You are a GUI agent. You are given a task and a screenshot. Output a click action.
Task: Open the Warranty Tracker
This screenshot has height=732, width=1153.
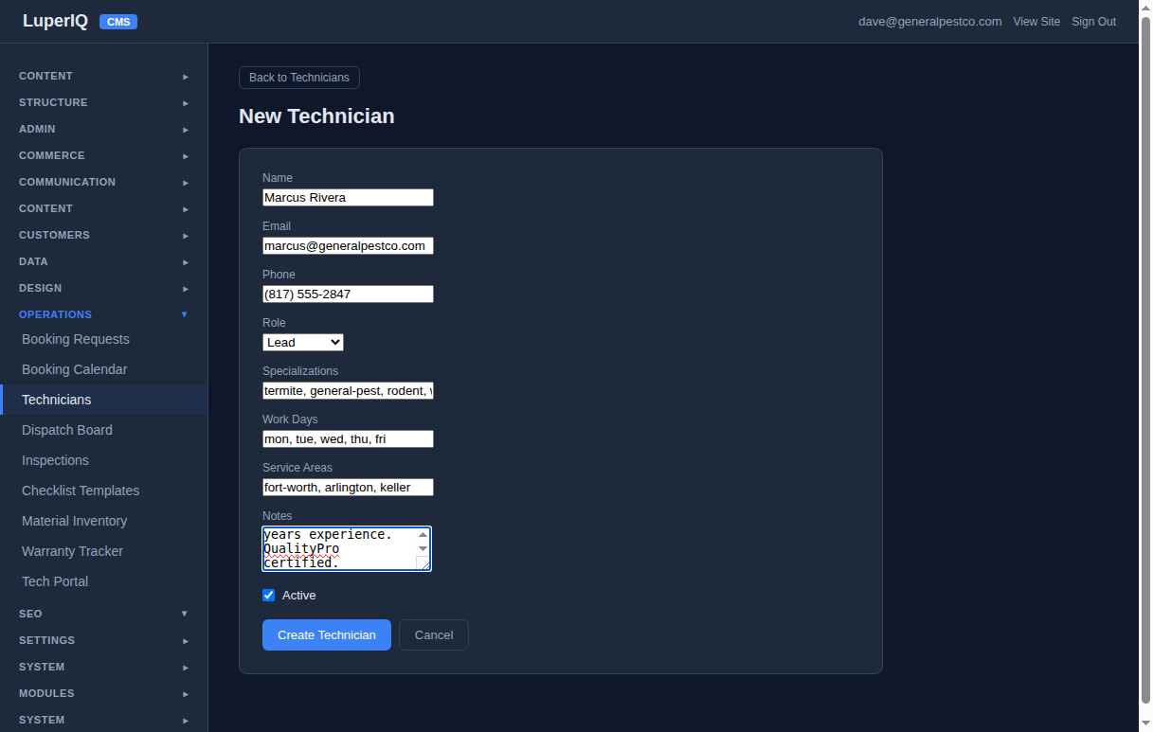click(x=72, y=551)
